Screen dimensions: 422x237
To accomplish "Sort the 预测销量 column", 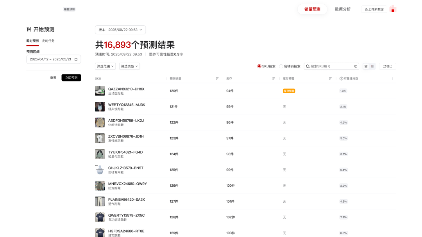I will pyautogui.click(x=217, y=78).
